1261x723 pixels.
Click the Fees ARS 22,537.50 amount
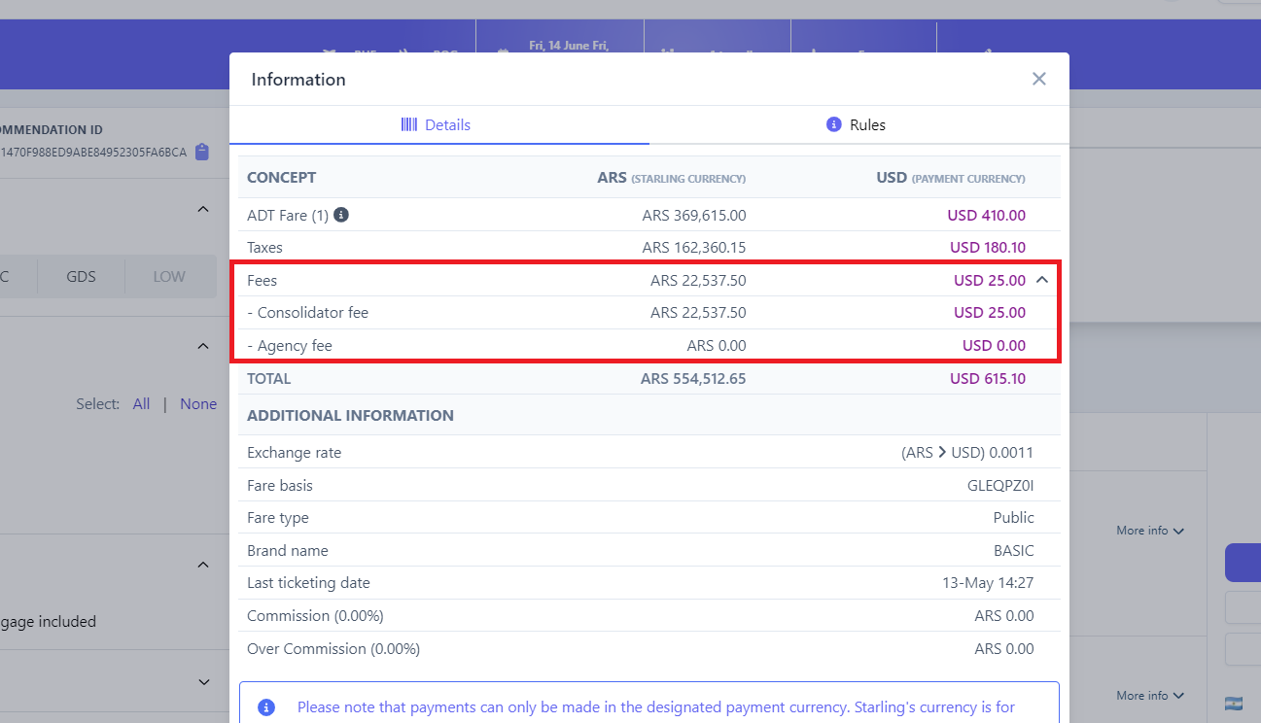(698, 281)
